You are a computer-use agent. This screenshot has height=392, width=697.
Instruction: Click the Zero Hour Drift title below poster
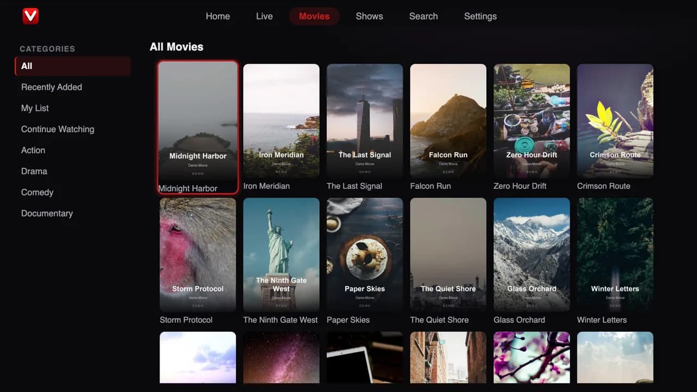point(520,186)
